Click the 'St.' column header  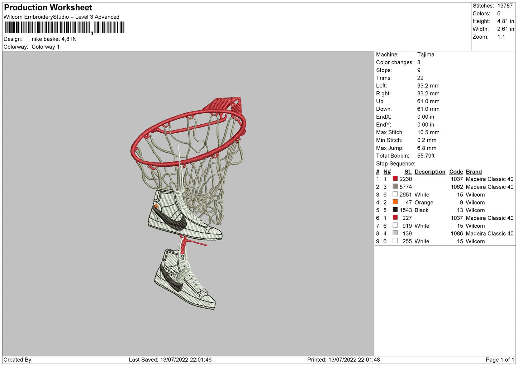(408, 172)
